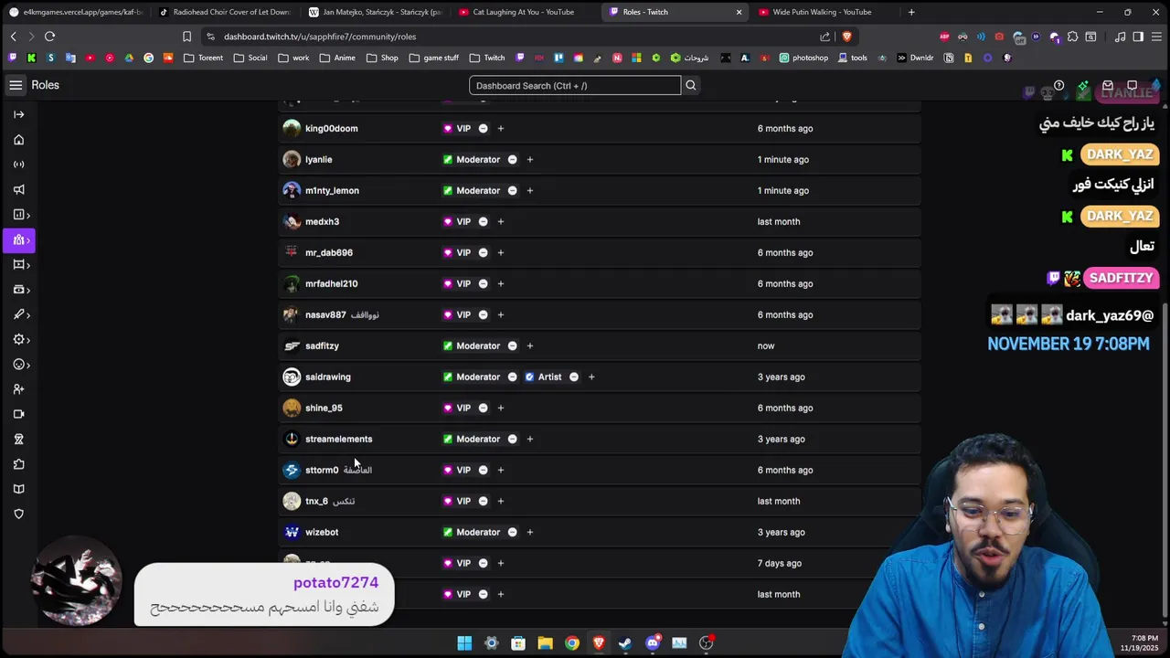This screenshot has width=1170, height=658.
Task: Open Chrome from Windows taskbar
Action: [571, 642]
